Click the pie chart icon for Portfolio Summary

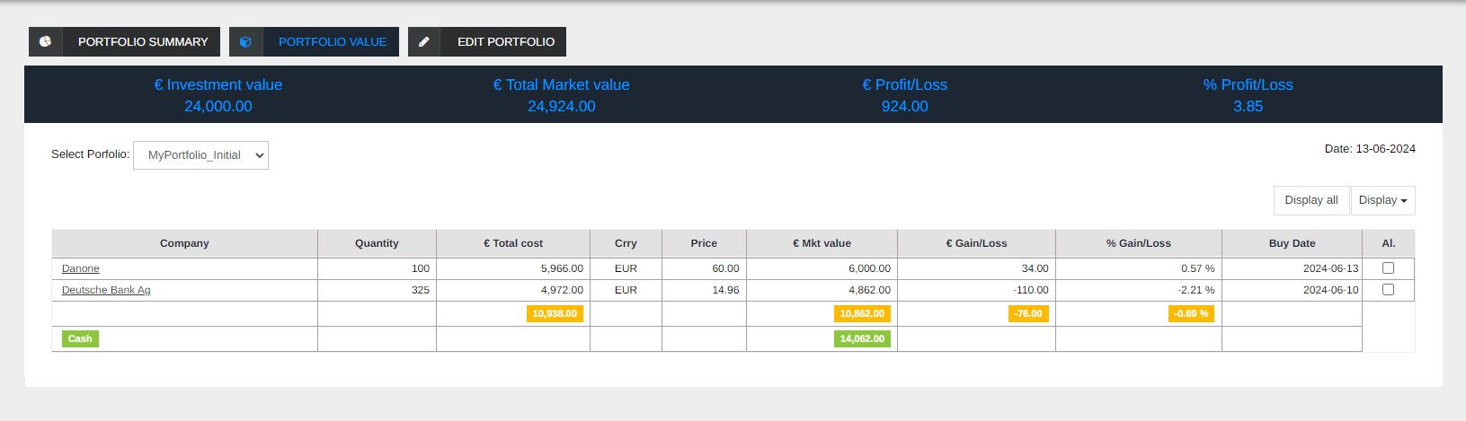[x=46, y=42]
